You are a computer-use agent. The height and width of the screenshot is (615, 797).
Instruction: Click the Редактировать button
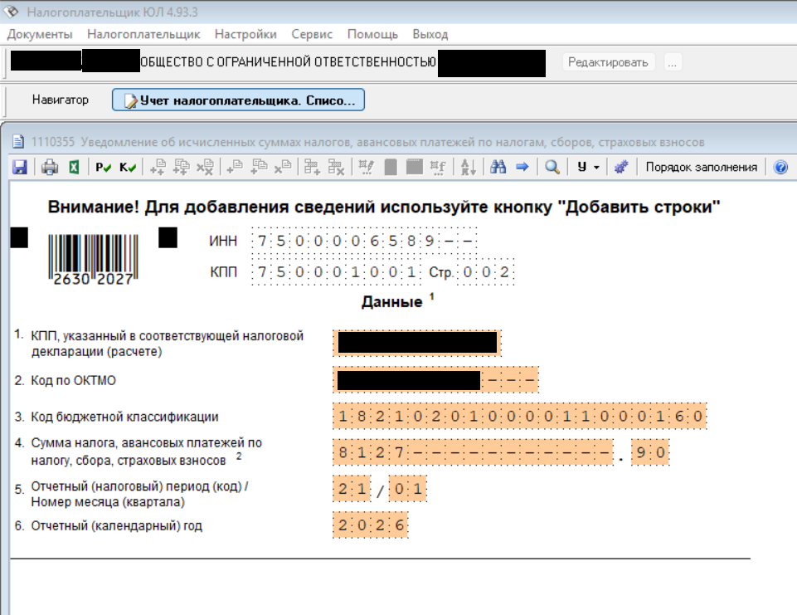coord(608,62)
